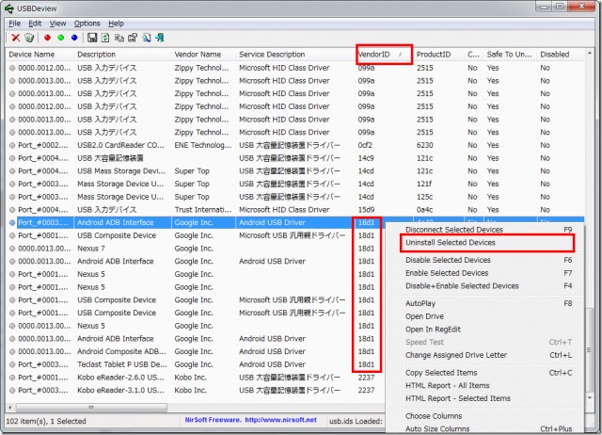Select the USB2.0 CardReader row
This screenshot has width=602, height=435.
pyautogui.click(x=294, y=145)
